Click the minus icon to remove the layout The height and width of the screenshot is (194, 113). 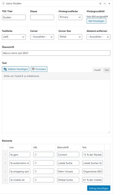tap(105, 4)
